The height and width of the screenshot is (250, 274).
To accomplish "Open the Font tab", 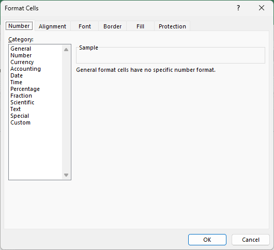I will pos(85,26).
